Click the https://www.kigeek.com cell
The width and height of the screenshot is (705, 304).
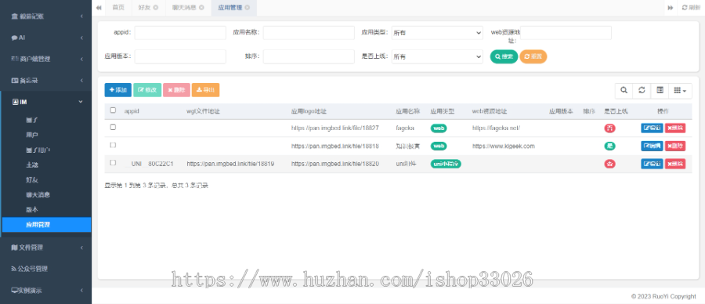pos(504,147)
